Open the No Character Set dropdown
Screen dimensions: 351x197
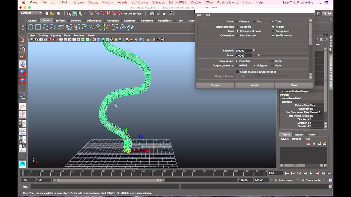(311, 181)
